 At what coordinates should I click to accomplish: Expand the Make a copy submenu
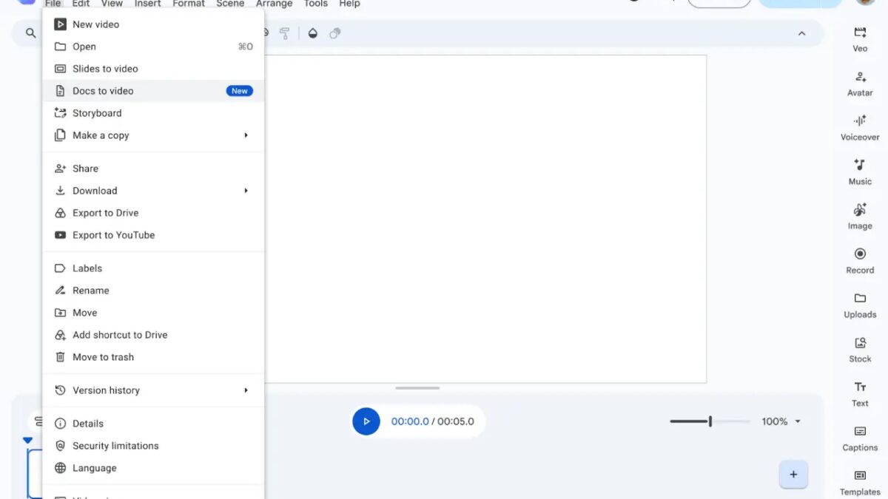pyautogui.click(x=153, y=135)
